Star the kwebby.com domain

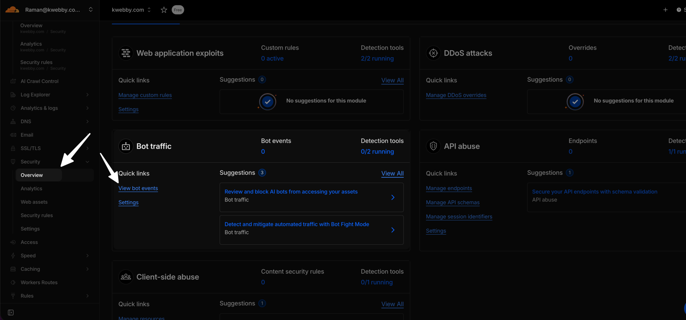164,10
